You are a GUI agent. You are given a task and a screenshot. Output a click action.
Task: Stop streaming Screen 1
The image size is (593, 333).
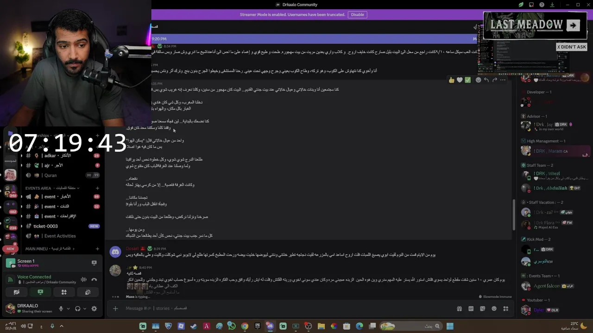[94, 263]
